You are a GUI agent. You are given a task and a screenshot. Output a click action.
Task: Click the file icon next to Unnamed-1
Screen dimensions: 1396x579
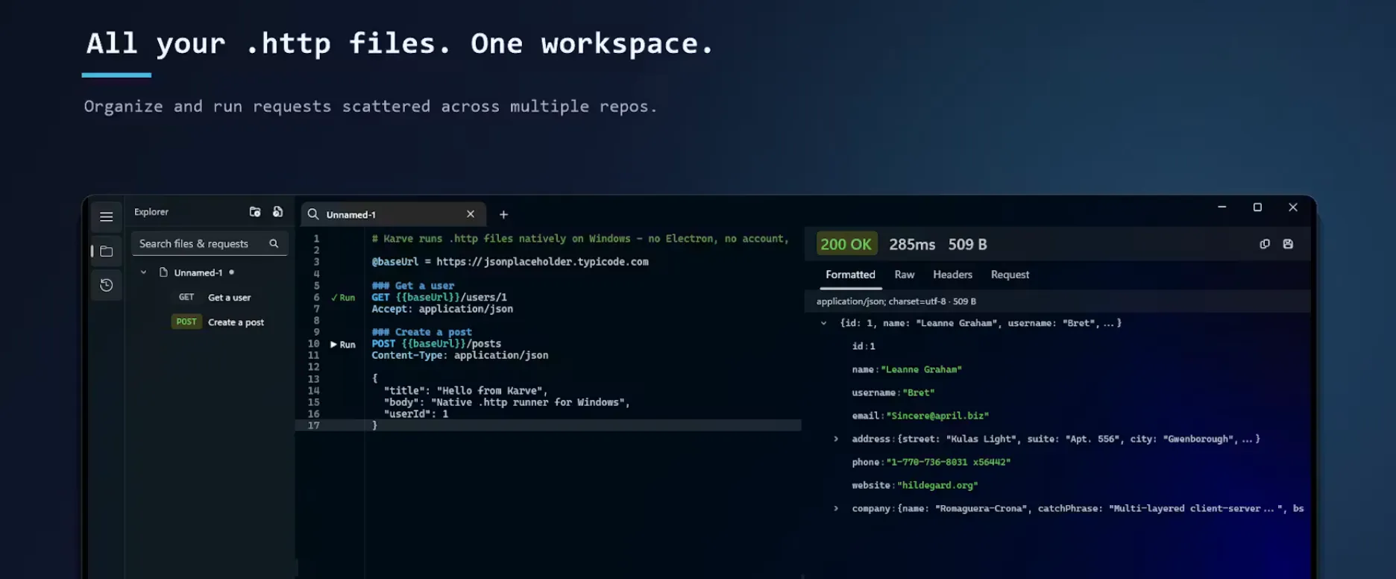tap(163, 272)
